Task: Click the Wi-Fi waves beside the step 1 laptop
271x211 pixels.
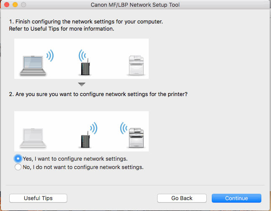Action: point(50,56)
